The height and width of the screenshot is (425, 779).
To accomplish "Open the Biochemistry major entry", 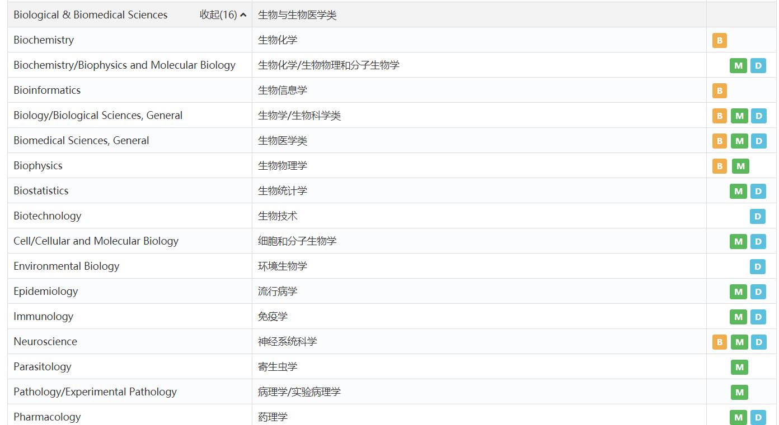I will (x=43, y=40).
